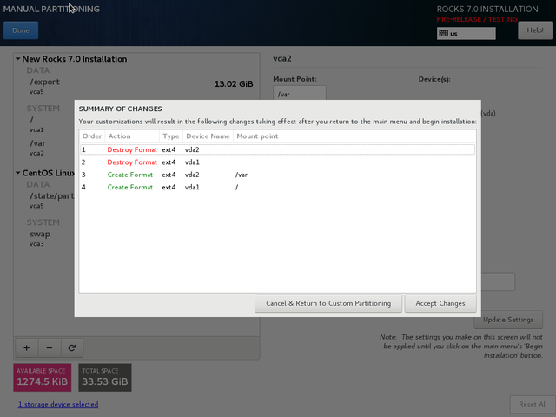Select row 4 Create Format for root
The image size is (556, 417).
coord(276,187)
